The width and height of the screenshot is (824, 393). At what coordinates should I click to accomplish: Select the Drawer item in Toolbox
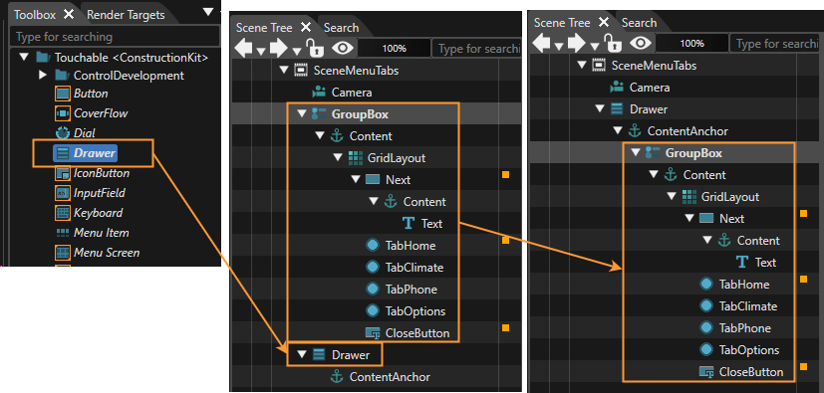(x=86, y=153)
